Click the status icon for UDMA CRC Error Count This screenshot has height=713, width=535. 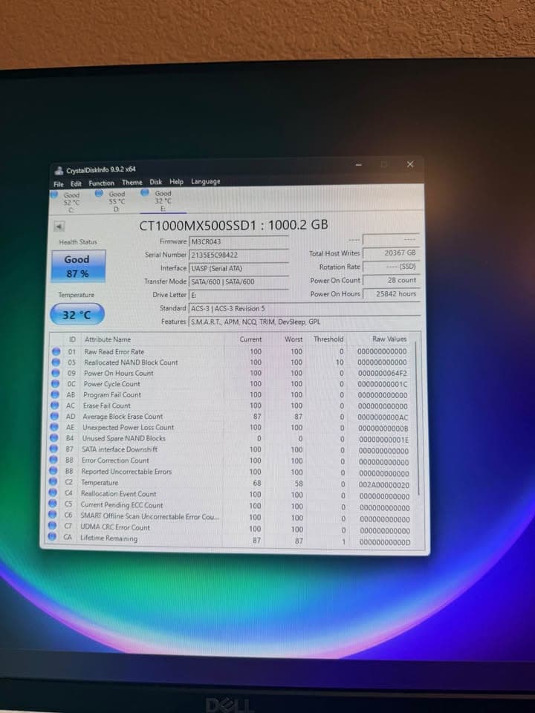52,527
